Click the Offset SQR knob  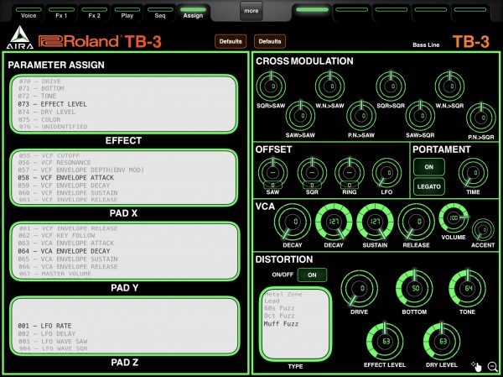[x=312, y=172]
